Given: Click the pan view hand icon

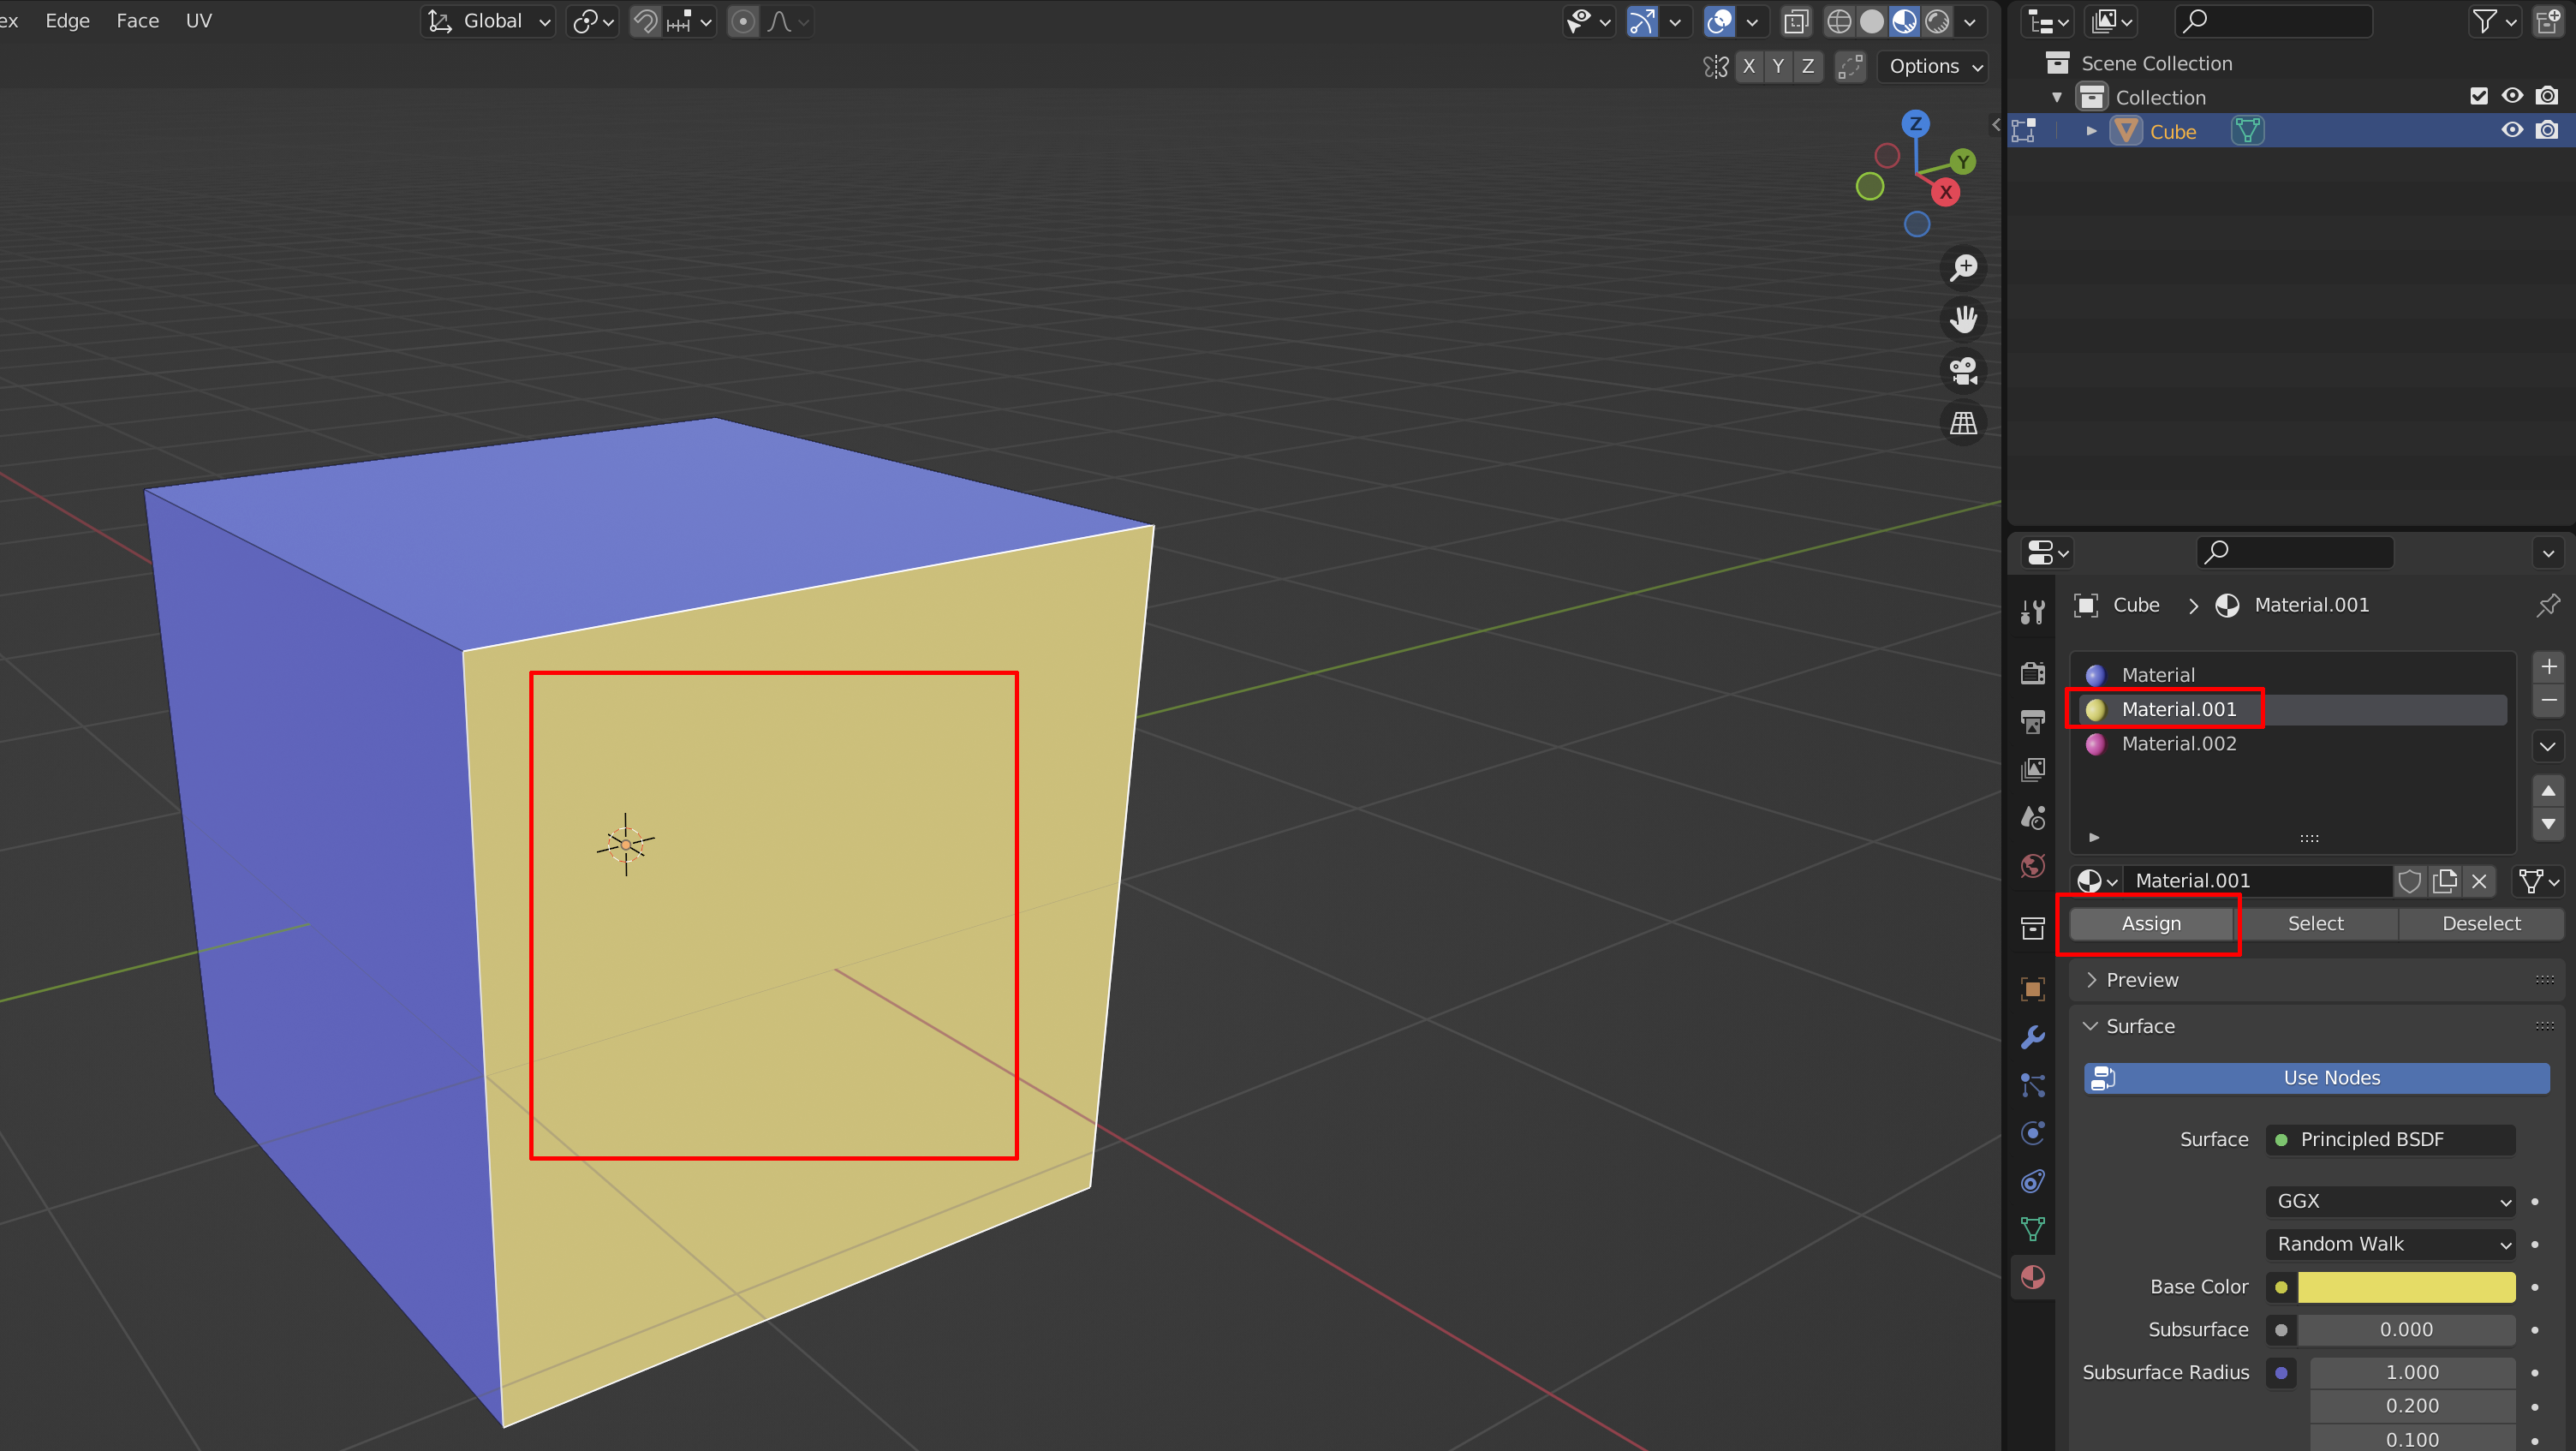Looking at the screenshot, I should pyautogui.click(x=1963, y=320).
